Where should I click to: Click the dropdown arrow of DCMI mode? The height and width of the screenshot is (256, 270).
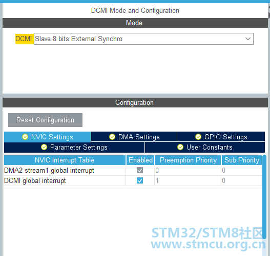[248, 39]
